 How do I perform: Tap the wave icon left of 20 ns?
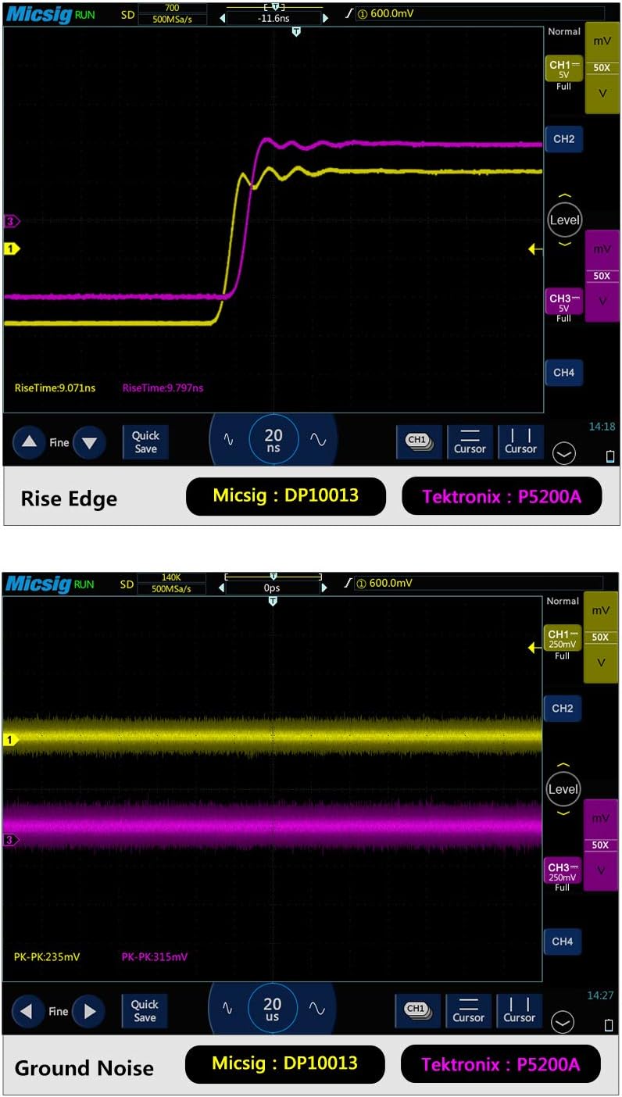[229, 440]
